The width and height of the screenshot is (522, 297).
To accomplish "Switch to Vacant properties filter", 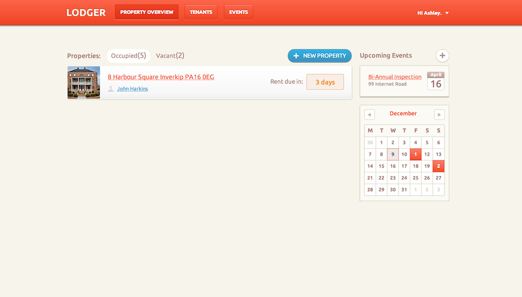I will click(x=170, y=56).
